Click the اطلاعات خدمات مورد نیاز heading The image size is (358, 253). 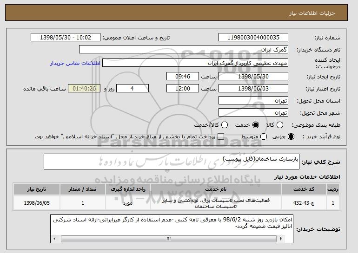click(307, 177)
